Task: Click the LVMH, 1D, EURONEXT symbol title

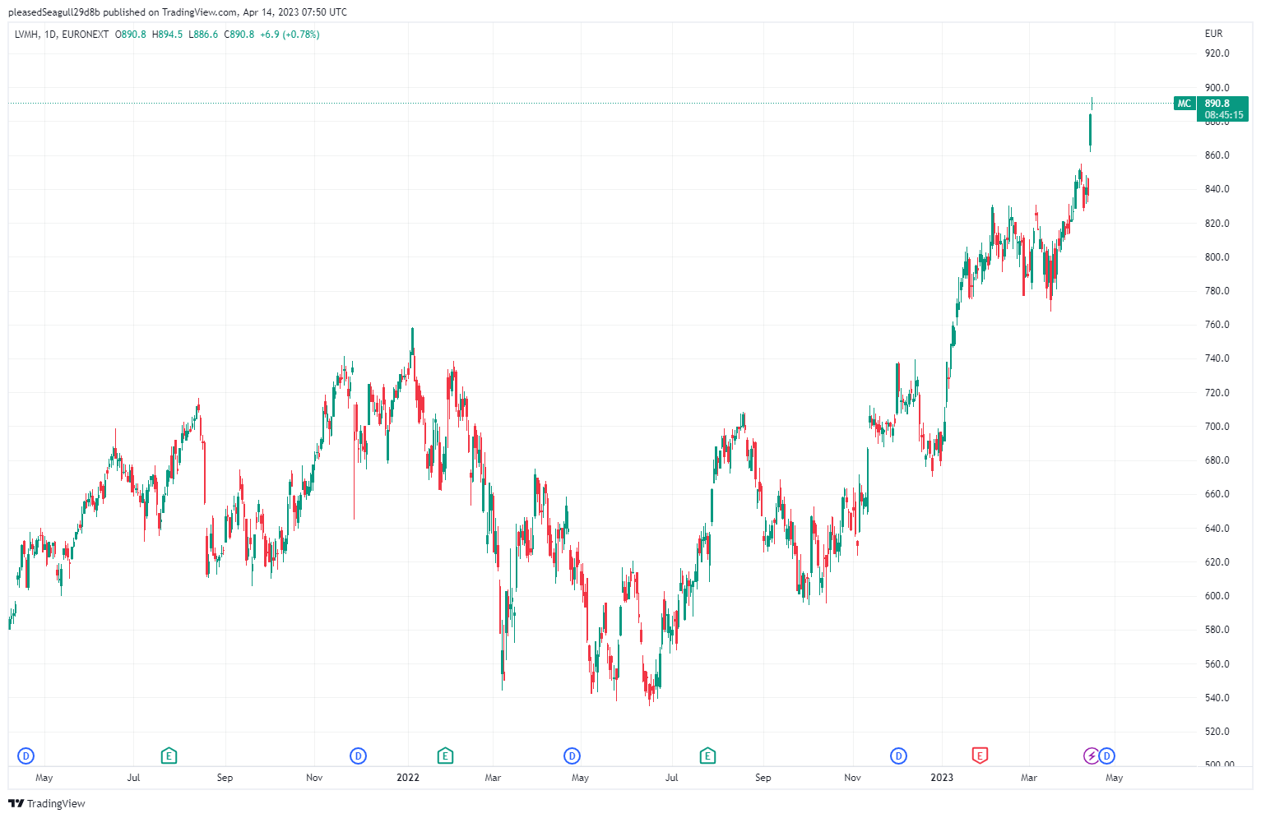Action: (x=62, y=35)
